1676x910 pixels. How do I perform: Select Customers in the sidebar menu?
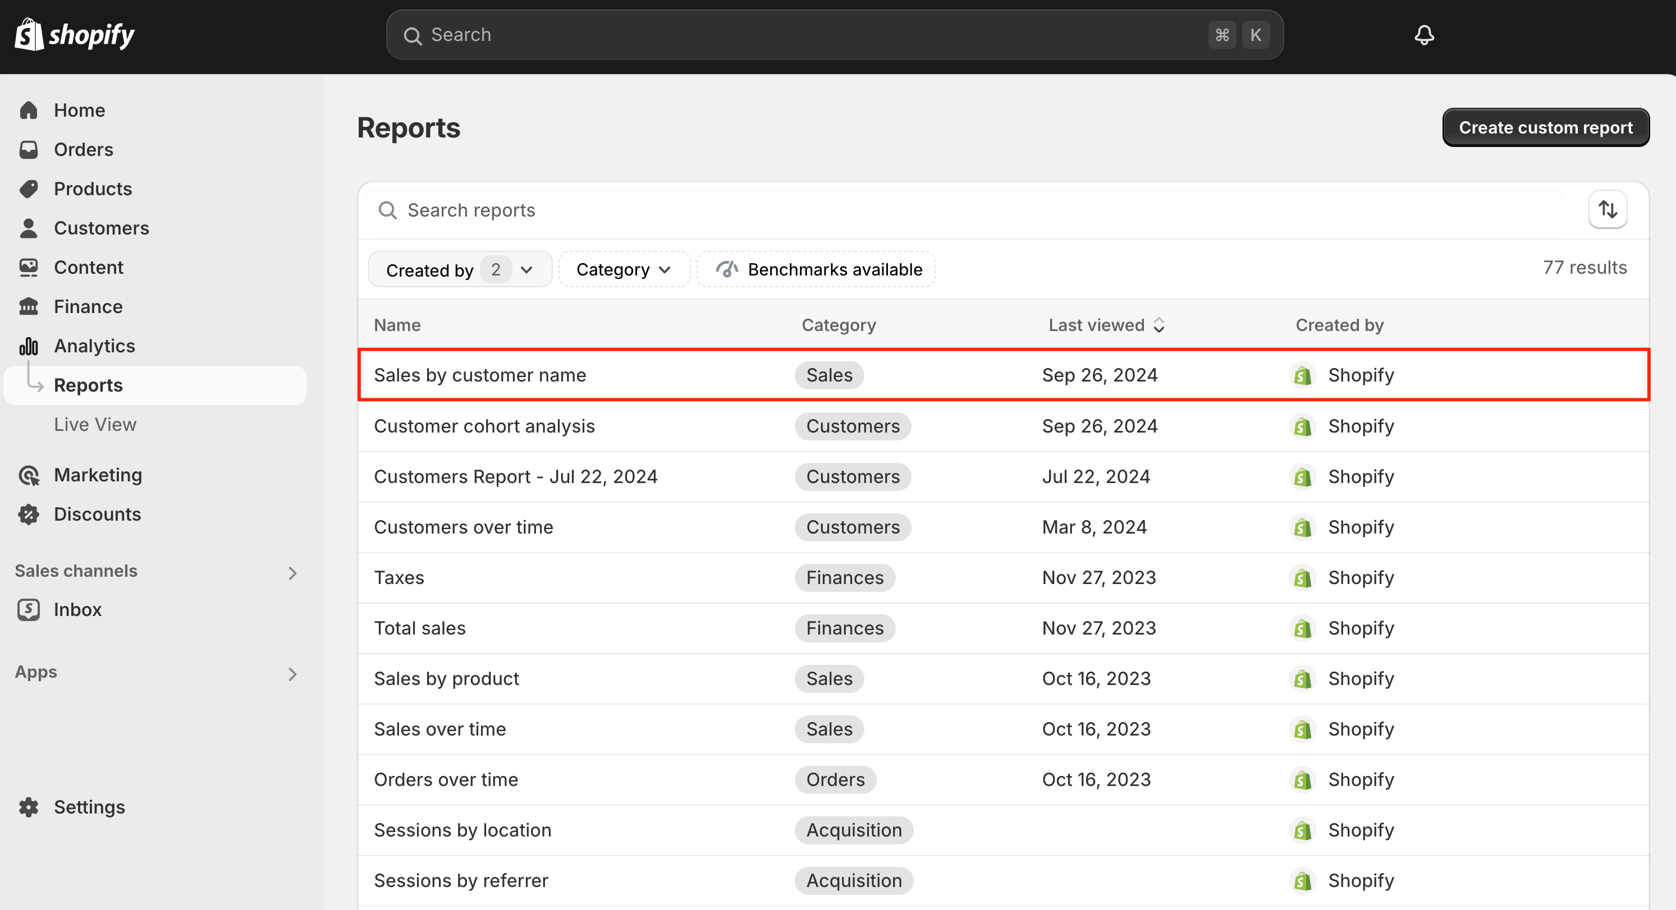[x=102, y=228]
